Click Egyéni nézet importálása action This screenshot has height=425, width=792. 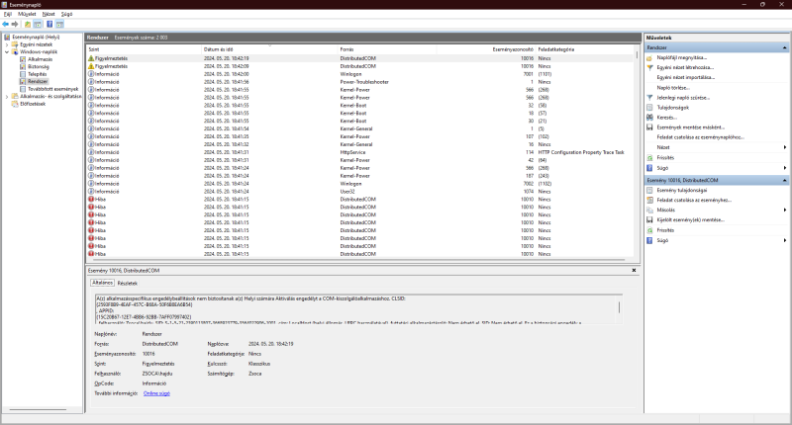click(685, 78)
